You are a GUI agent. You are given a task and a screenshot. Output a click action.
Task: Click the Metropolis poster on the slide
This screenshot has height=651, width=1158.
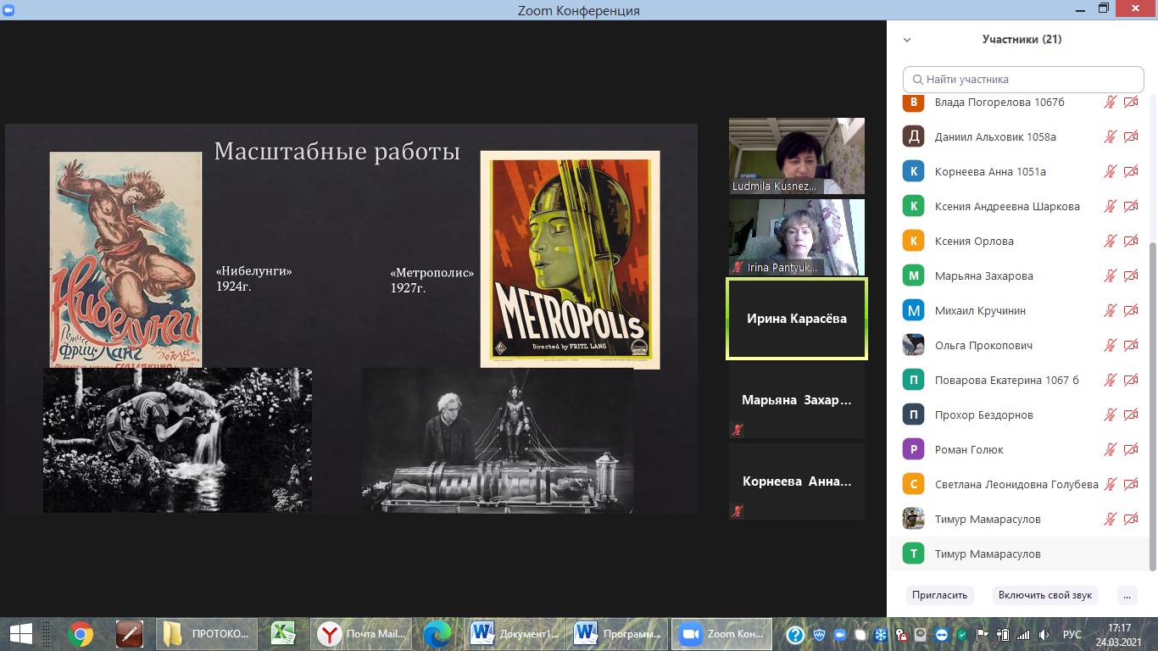(x=570, y=259)
